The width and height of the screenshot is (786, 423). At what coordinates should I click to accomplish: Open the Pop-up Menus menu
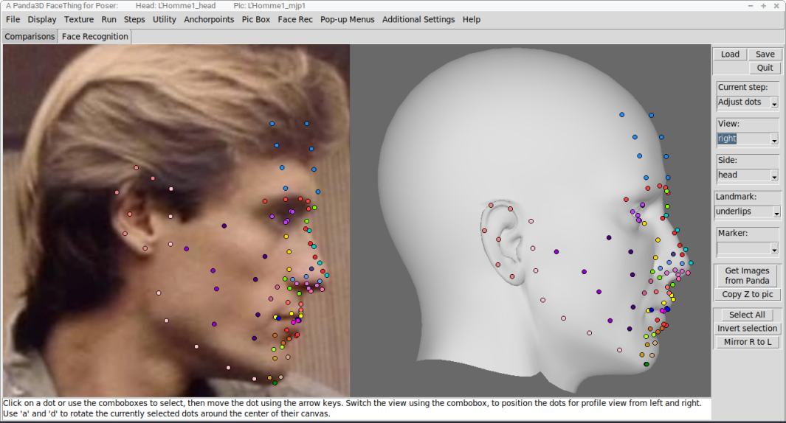point(348,19)
